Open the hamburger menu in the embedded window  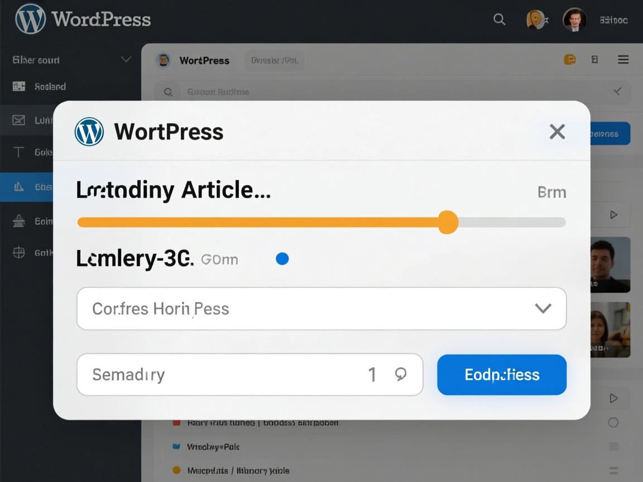[x=623, y=59]
